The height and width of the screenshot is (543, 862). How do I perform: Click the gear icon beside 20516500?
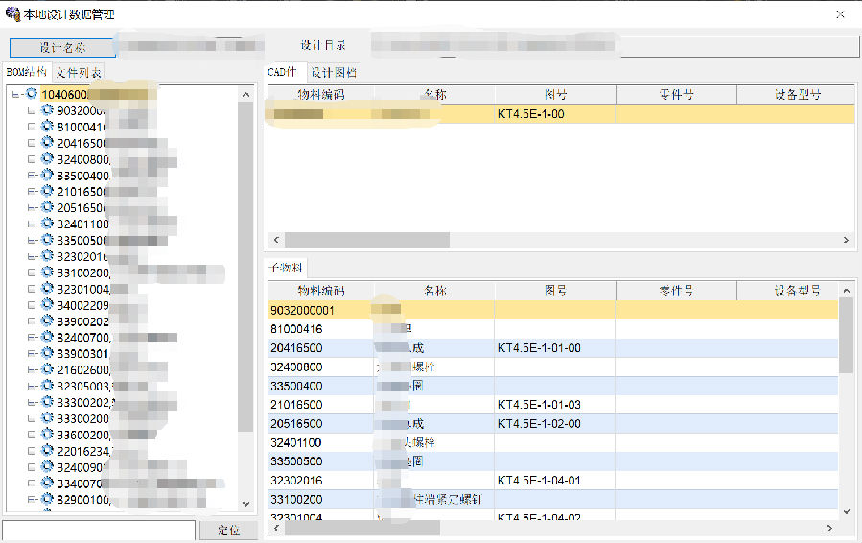coord(47,207)
